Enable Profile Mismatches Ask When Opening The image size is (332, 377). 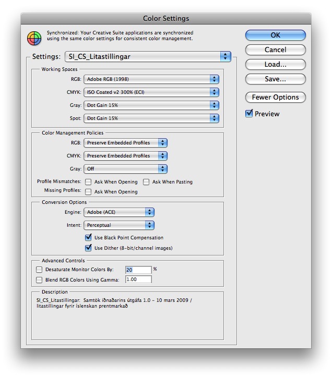(x=88, y=182)
